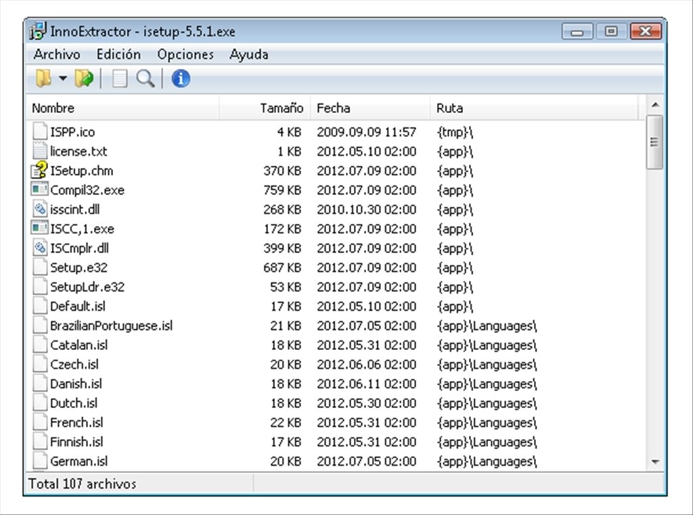Click the vertical scrollbar thumb

click(654, 142)
